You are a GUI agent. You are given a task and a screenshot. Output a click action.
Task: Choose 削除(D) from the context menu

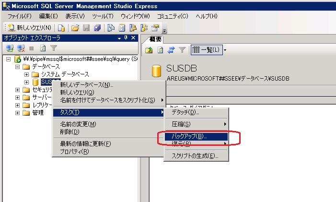point(109,132)
